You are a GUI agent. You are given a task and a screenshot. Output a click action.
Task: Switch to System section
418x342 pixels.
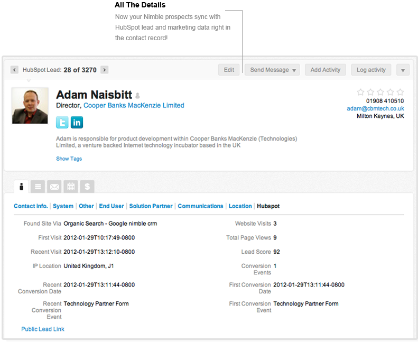[63, 206]
